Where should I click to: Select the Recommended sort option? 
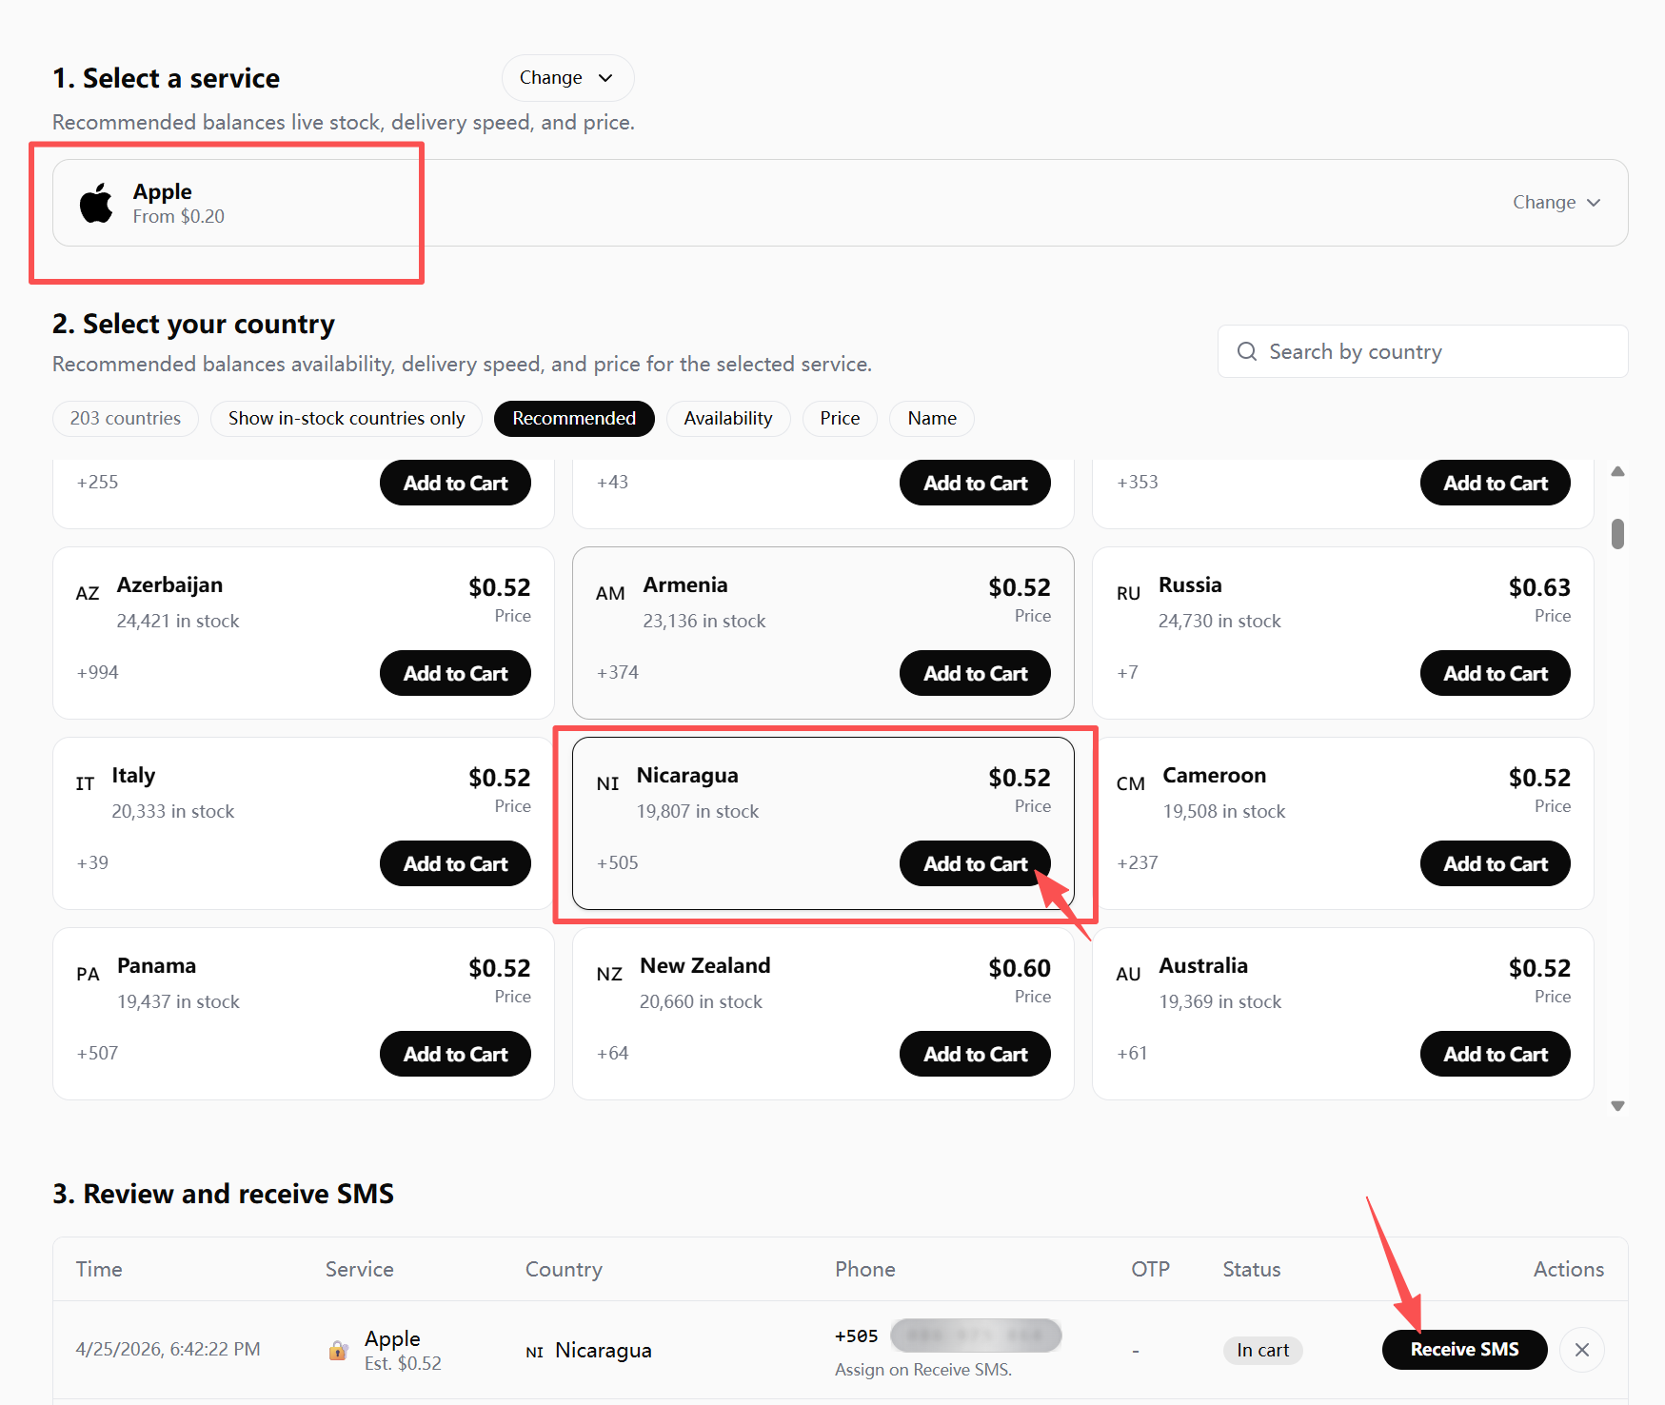click(x=574, y=419)
